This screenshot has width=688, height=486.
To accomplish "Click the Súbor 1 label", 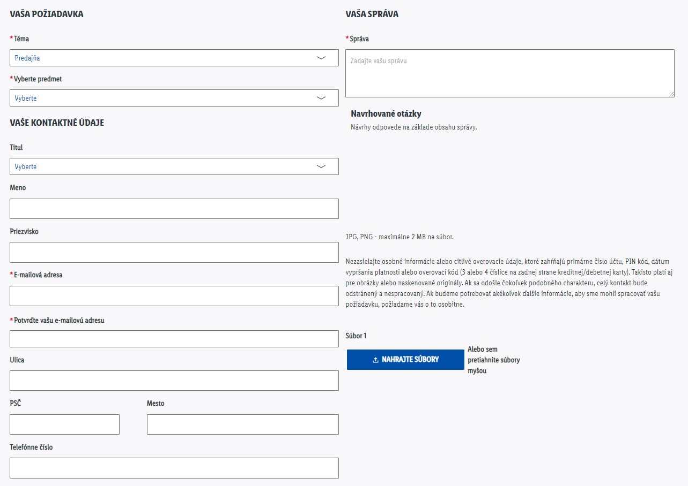I will [357, 336].
